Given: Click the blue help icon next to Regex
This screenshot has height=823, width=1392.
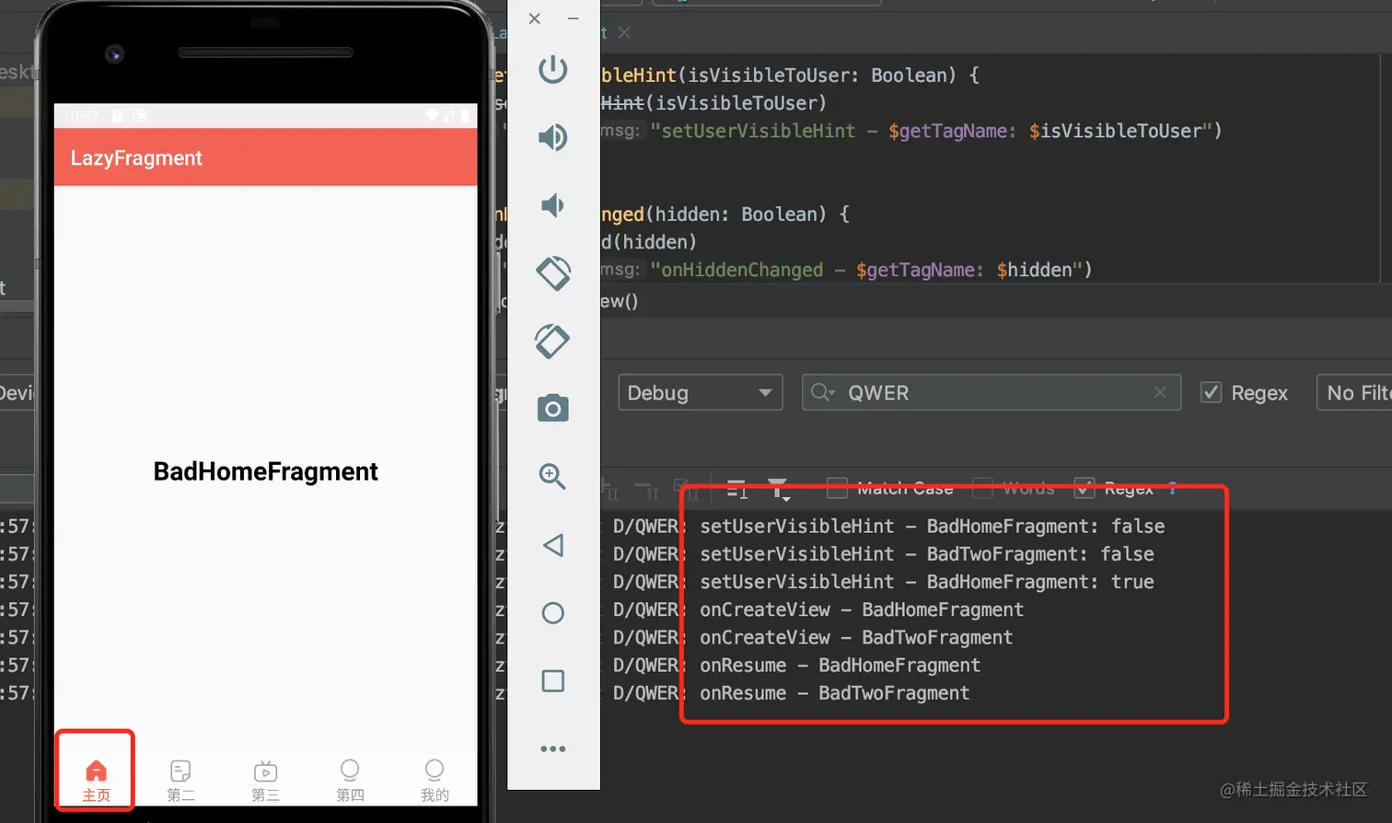Looking at the screenshot, I should coord(1172,489).
